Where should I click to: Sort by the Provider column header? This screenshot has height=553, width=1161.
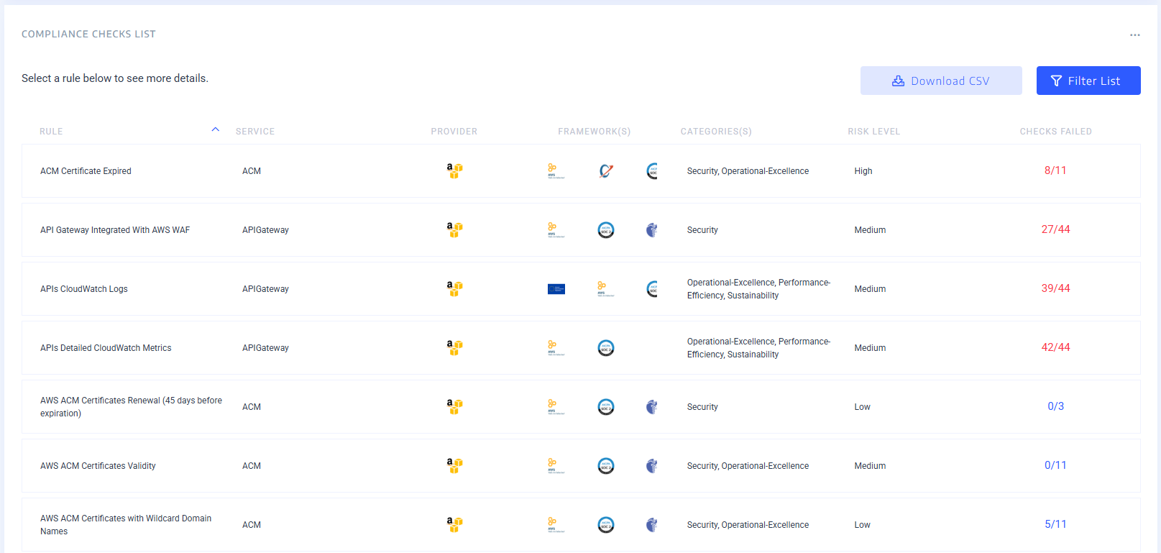coord(454,132)
